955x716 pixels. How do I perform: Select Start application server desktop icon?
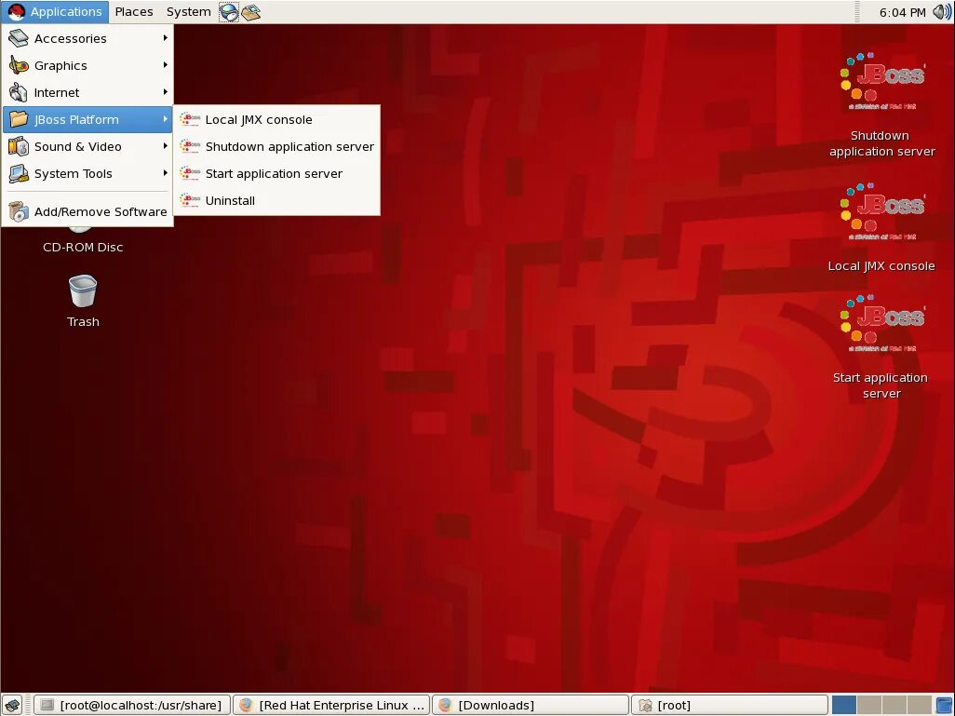(x=881, y=347)
